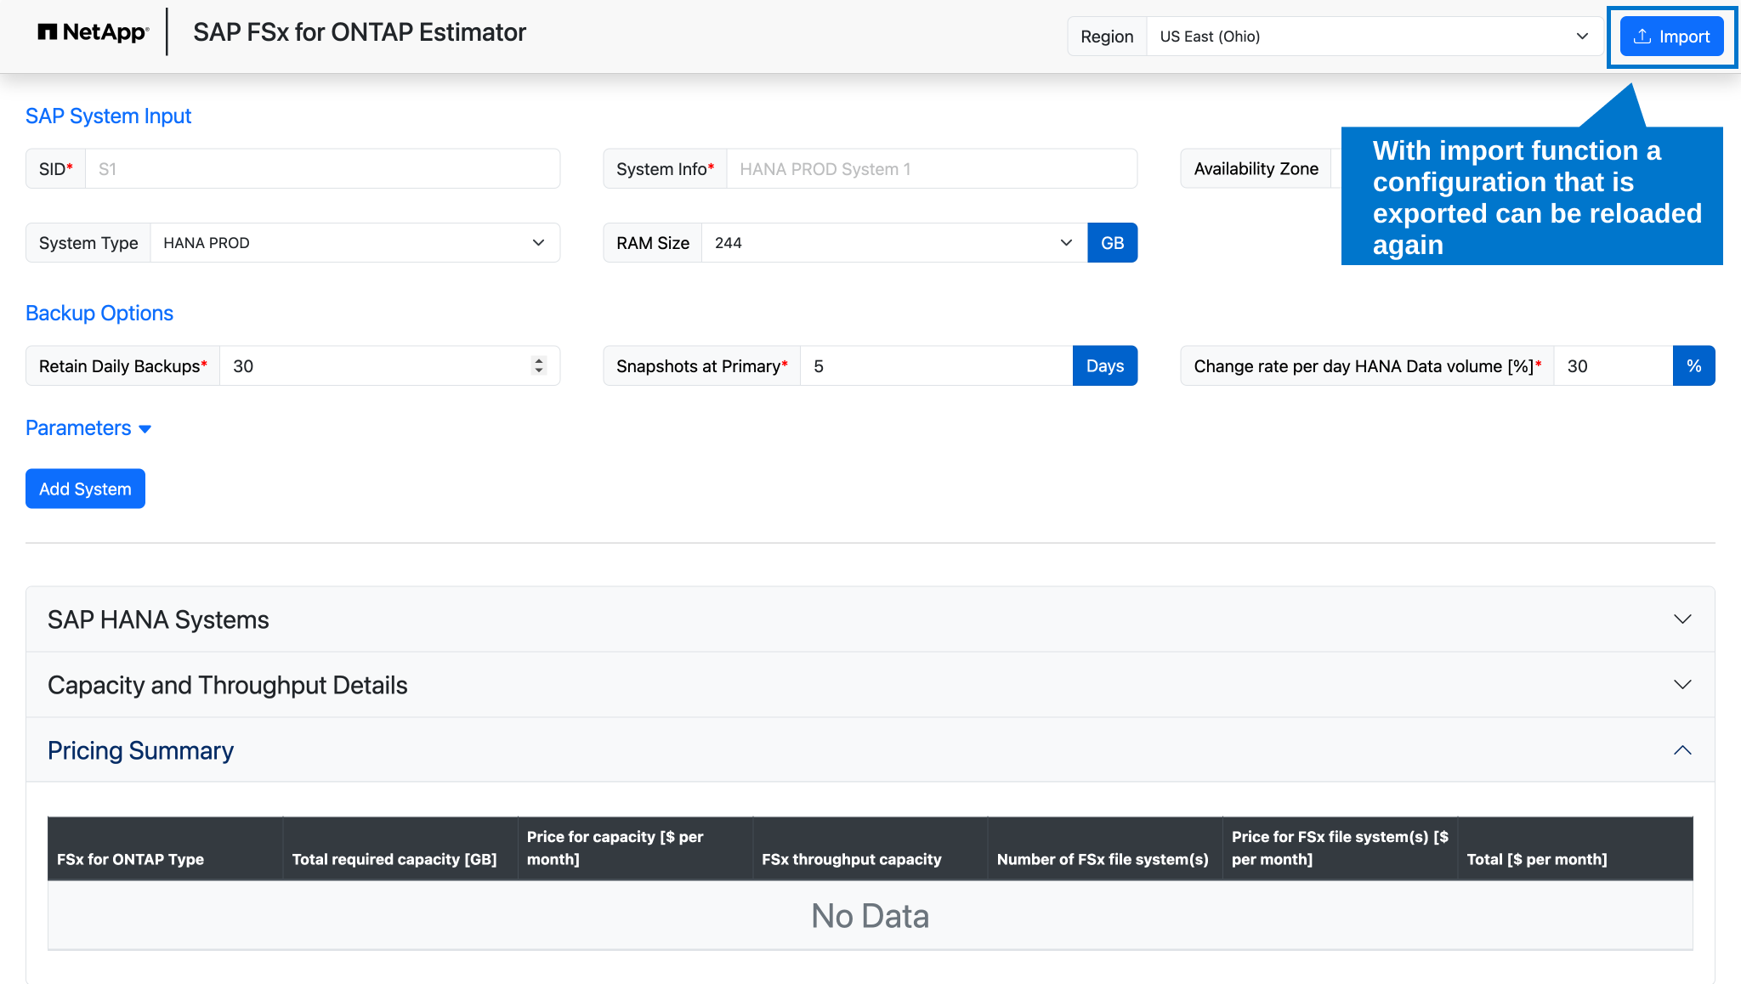The image size is (1741, 984).
Task: Expand Capacity and Throughput Details panel
Action: click(x=870, y=685)
